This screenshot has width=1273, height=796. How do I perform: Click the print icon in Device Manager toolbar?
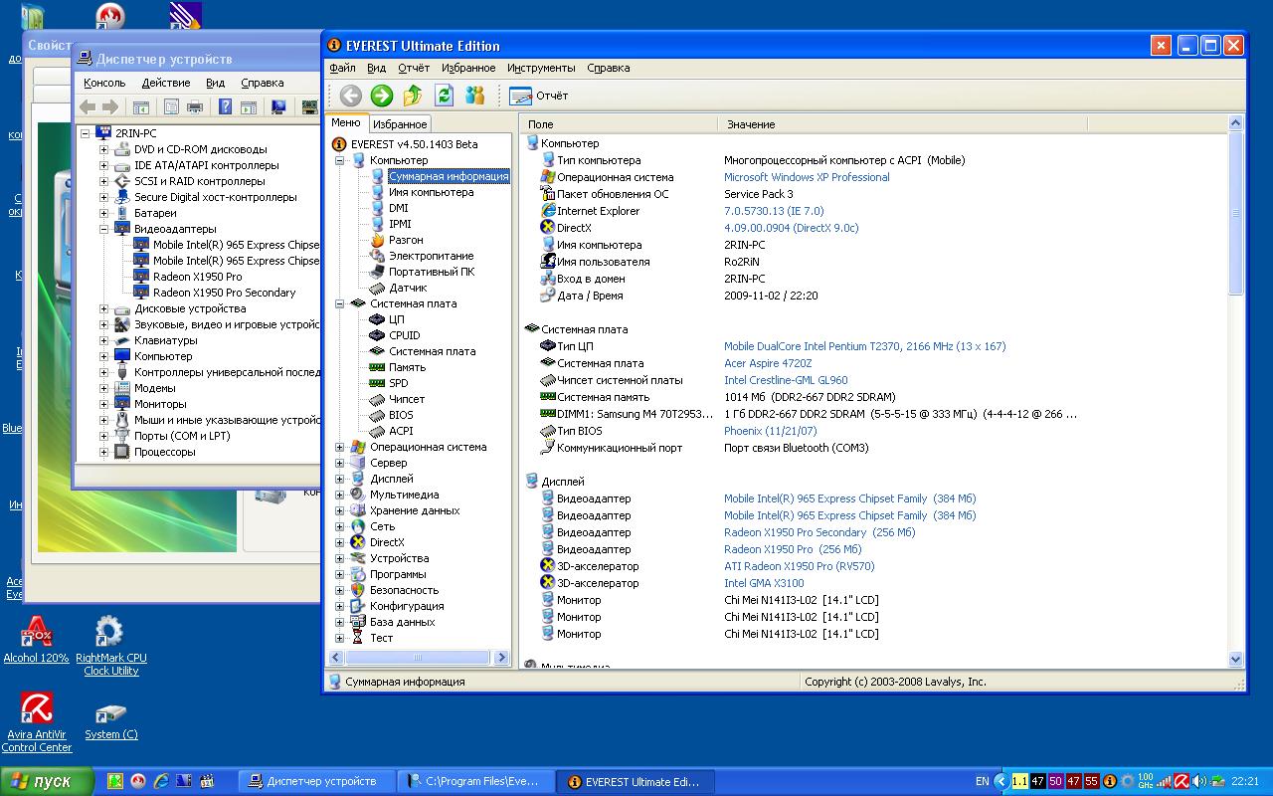point(196,107)
